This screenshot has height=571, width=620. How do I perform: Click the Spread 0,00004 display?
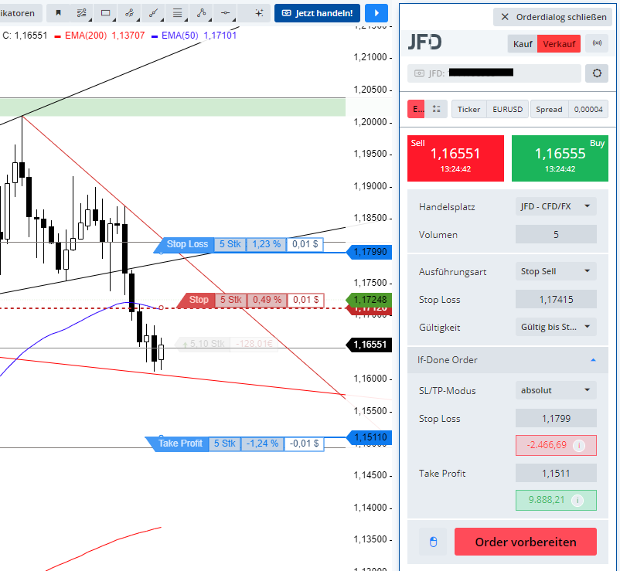pyautogui.click(x=569, y=109)
